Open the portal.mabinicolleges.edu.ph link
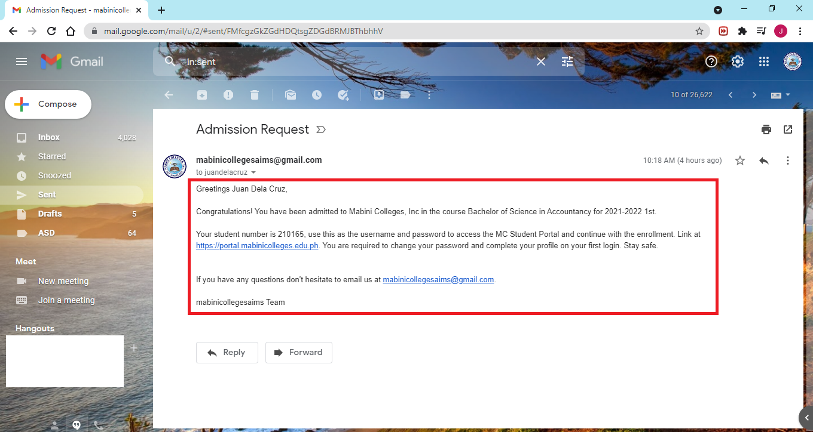Screen dimensions: 813x432 (257, 246)
